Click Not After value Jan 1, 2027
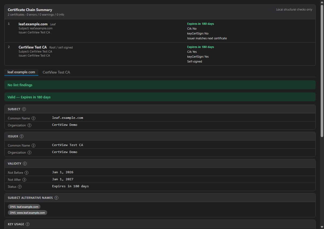 tap(63, 179)
